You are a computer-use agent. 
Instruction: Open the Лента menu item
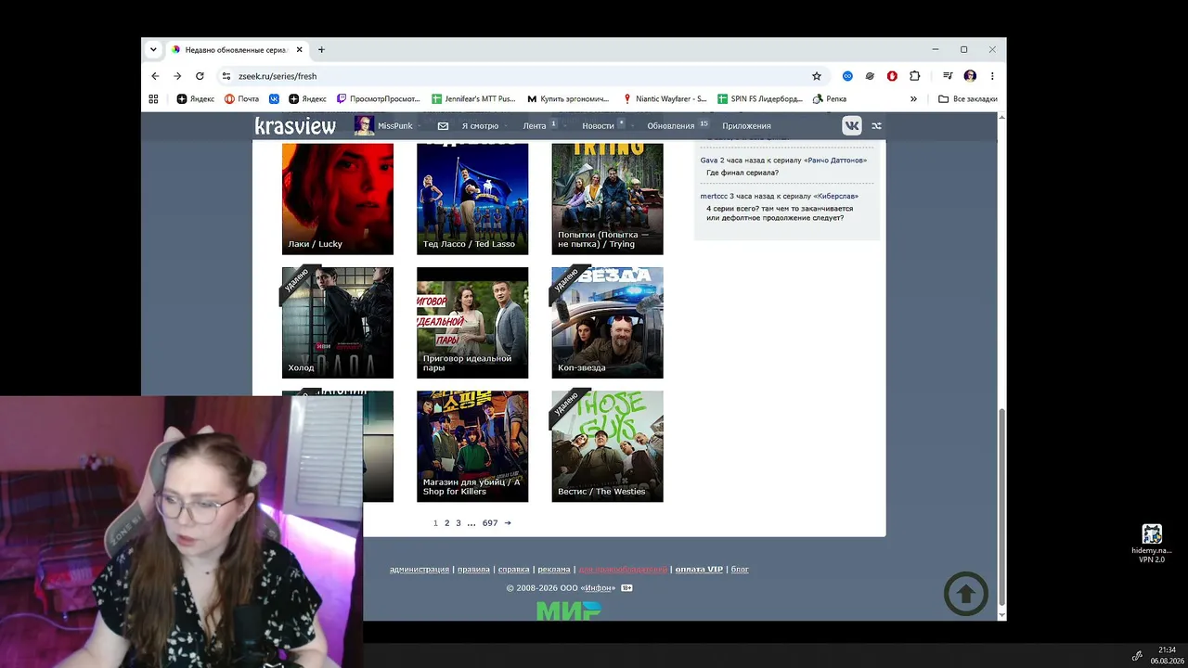click(x=535, y=126)
